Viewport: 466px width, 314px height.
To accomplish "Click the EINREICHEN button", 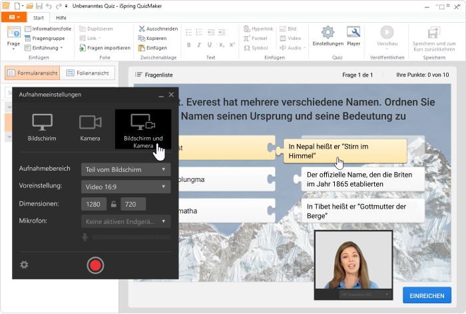I will coord(427,295).
